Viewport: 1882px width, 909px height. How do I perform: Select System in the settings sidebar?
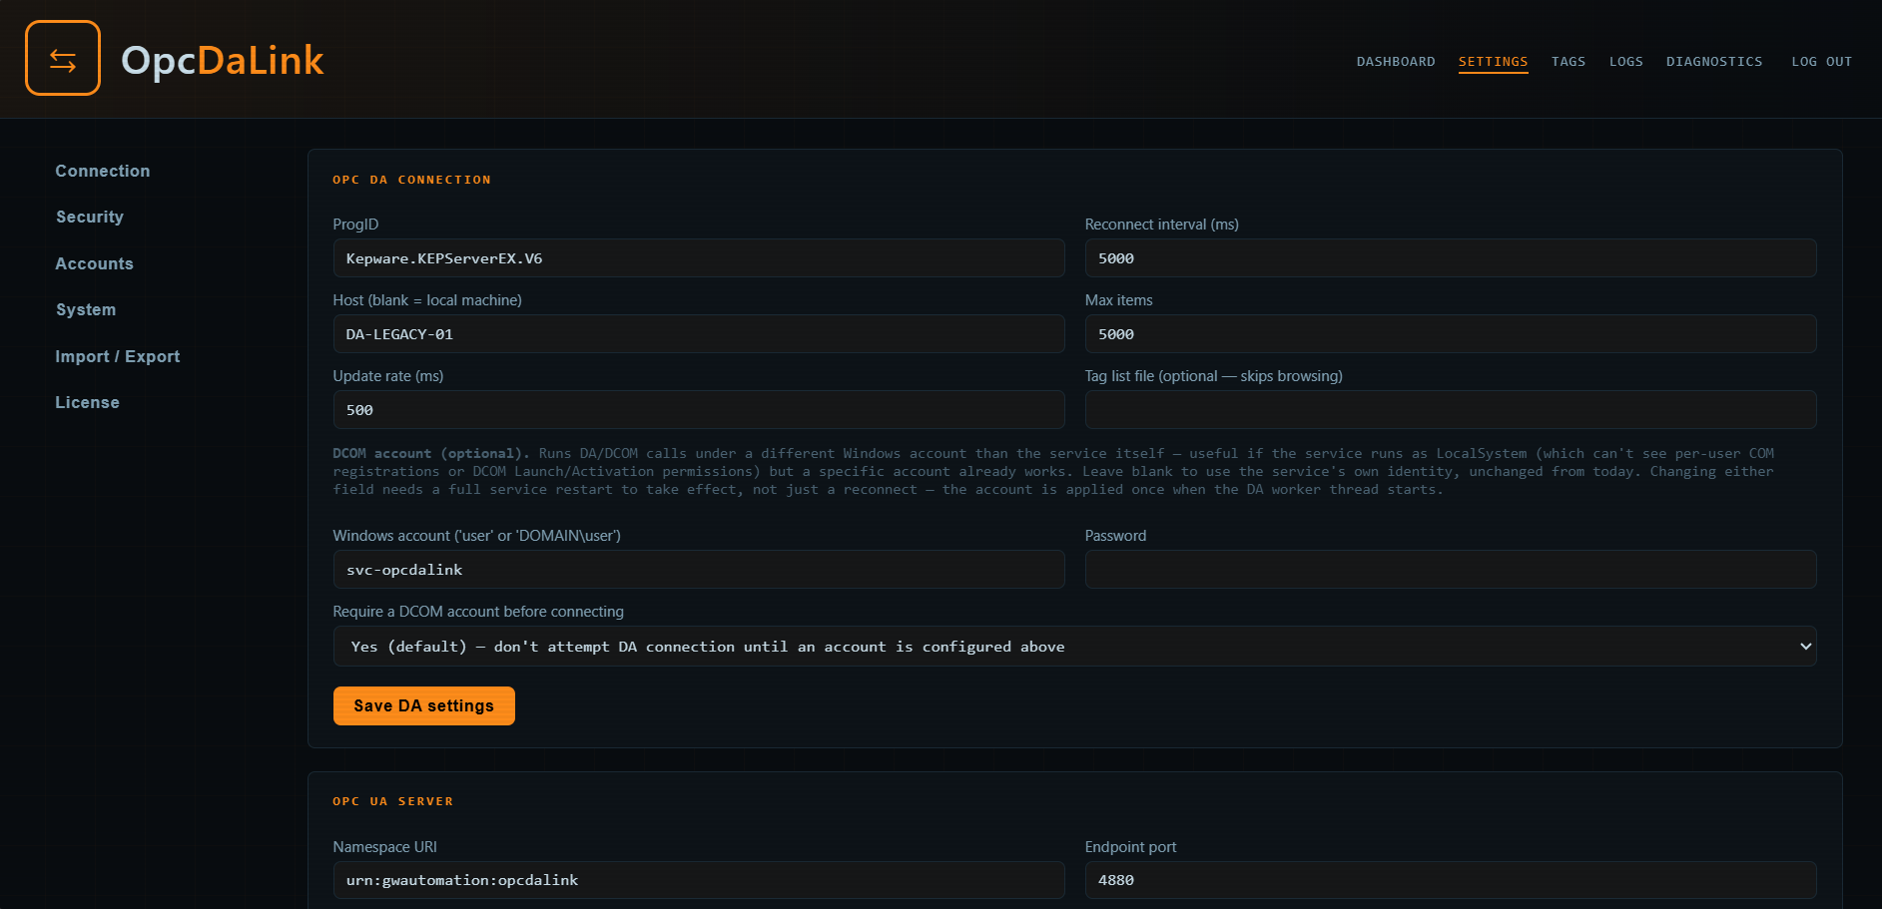[86, 309]
